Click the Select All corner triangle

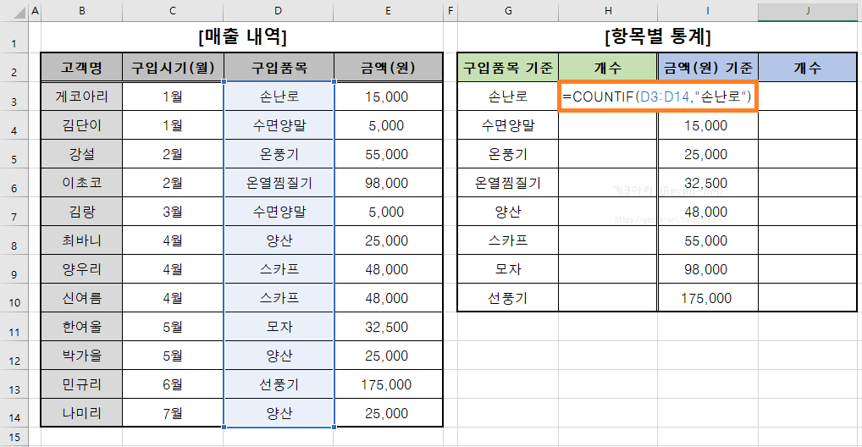pos(19,12)
